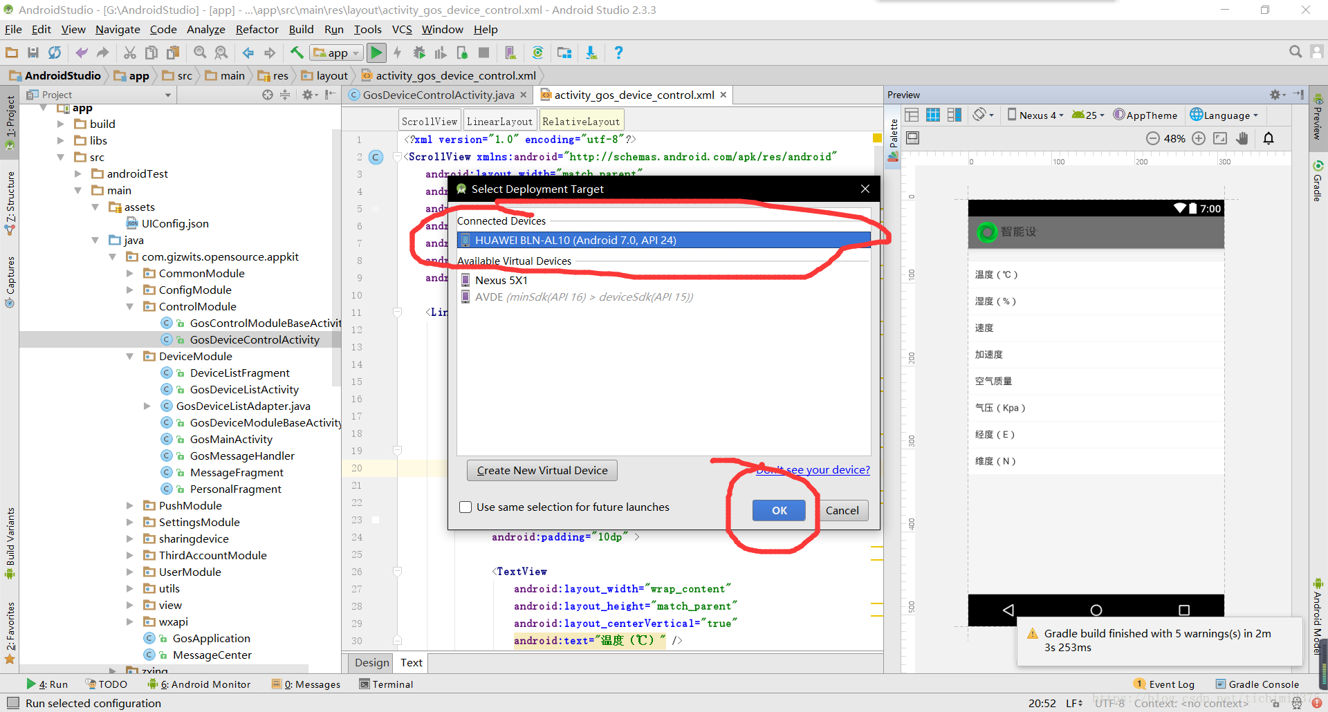1328x712 pixels.
Task: Select HUAWEI BLN-AL10 connected device
Action: (x=663, y=240)
